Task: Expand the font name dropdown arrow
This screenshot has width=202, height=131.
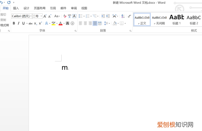Action: pos(31,16)
